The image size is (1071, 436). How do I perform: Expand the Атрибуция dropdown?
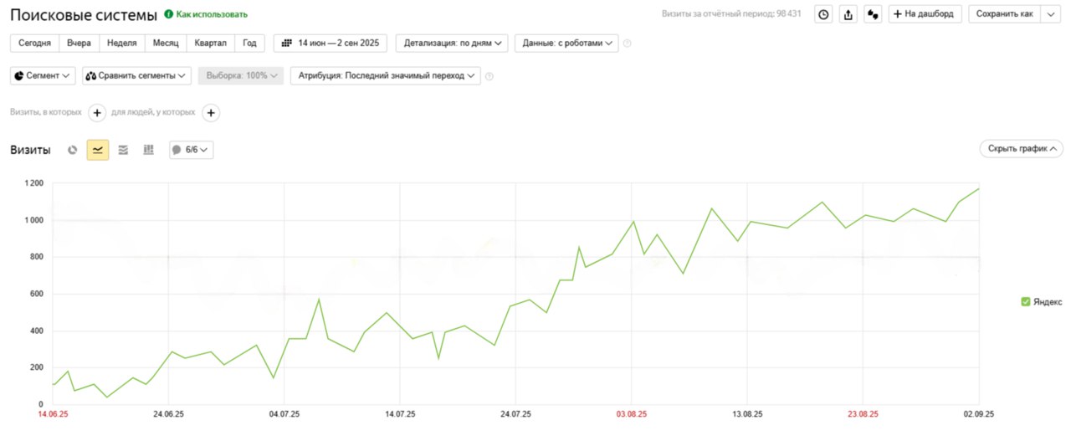pos(386,75)
